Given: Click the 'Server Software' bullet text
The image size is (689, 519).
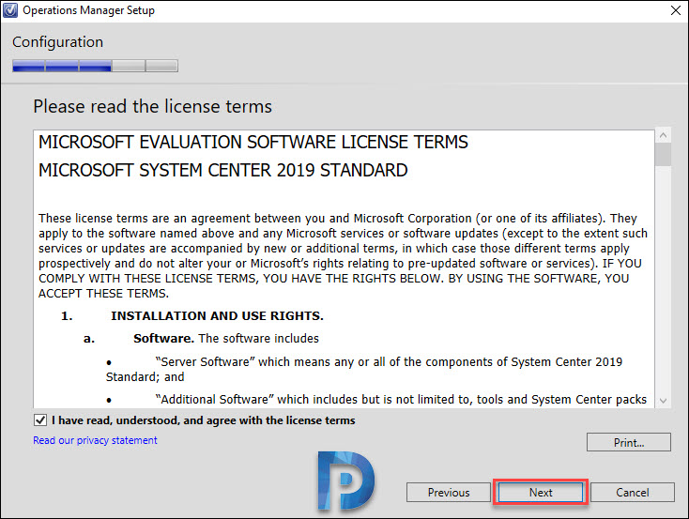Looking at the screenshot, I should (364, 369).
